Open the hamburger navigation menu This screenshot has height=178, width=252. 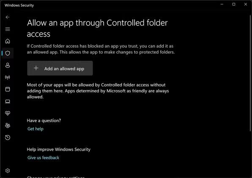click(x=8, y=29)
